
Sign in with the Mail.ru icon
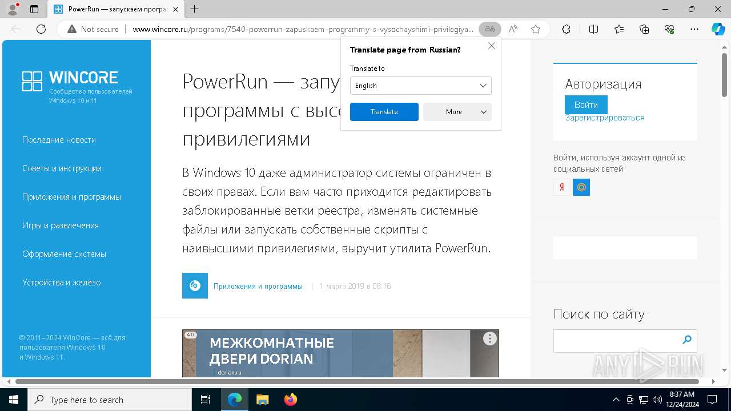pyautogui.click(x=581, y=187)
